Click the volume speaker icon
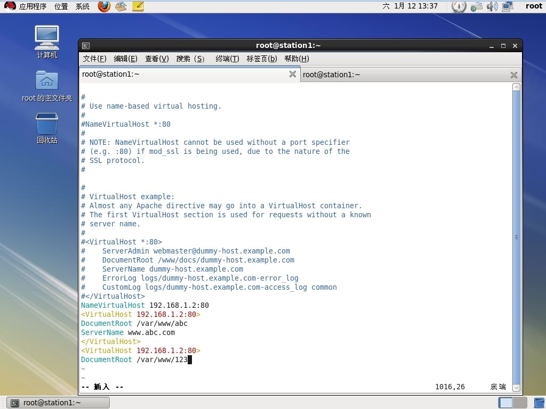 tap(492, 6)
